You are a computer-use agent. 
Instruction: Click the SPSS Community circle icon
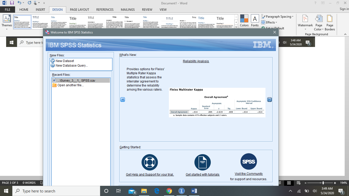point(248,161)
